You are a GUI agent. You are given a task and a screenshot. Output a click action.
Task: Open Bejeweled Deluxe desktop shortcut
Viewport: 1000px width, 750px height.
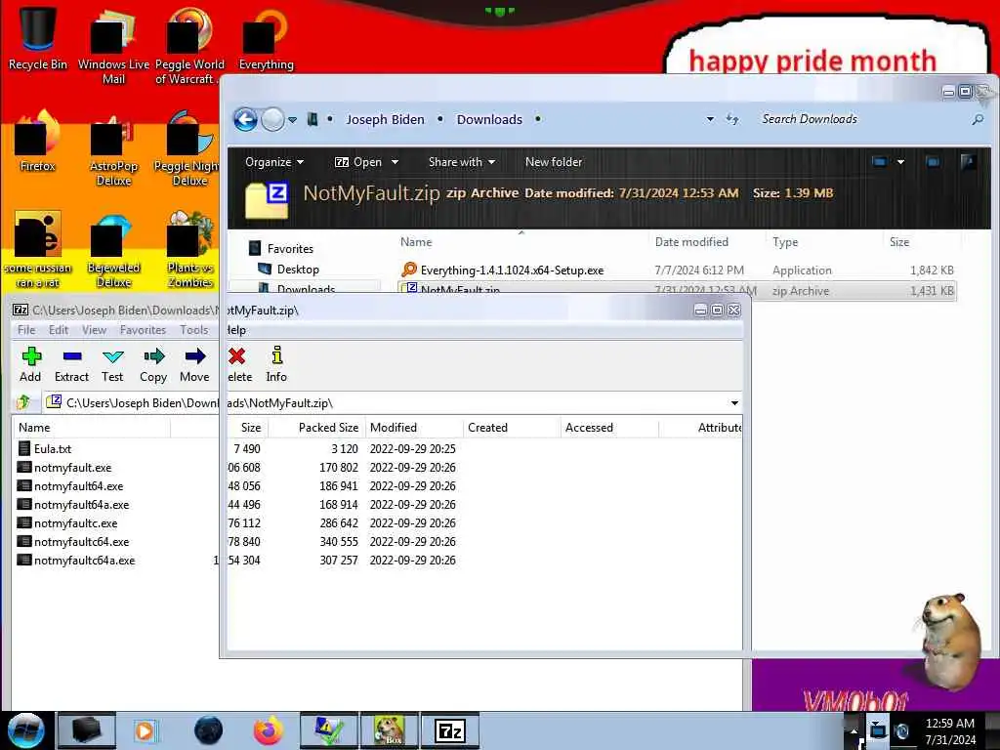click(x=113, y=251)
